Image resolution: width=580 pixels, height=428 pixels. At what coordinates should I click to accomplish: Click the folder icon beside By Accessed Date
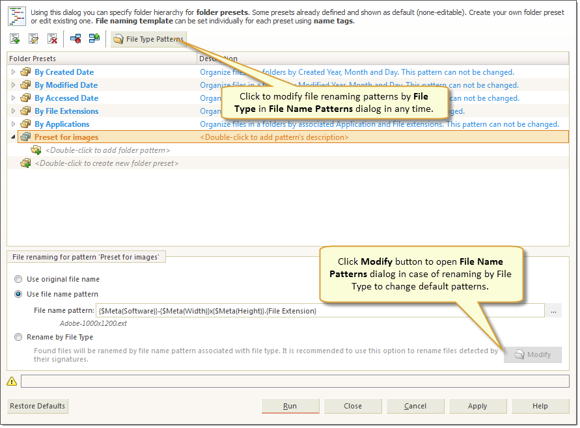click(25, 98)
